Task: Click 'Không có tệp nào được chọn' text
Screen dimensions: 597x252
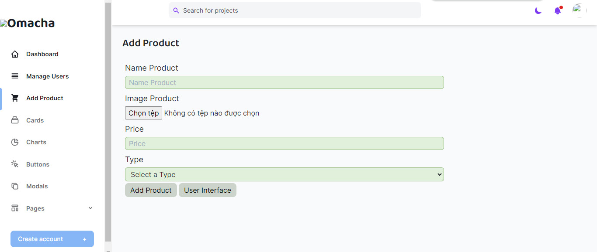Action: tap(212, 113)
